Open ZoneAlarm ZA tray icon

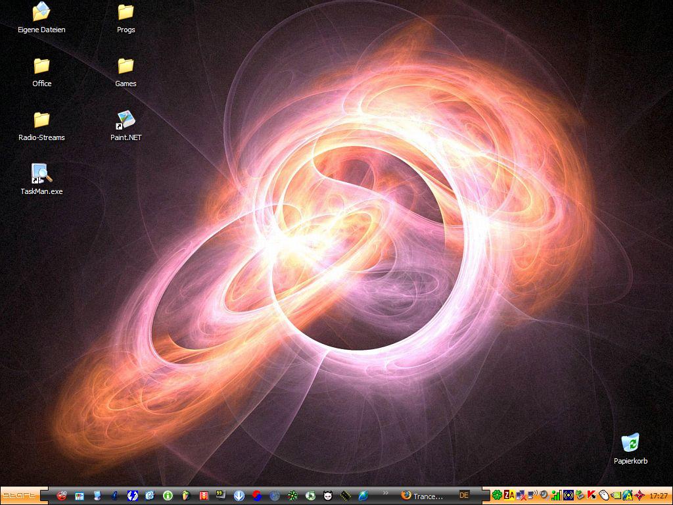509,495
